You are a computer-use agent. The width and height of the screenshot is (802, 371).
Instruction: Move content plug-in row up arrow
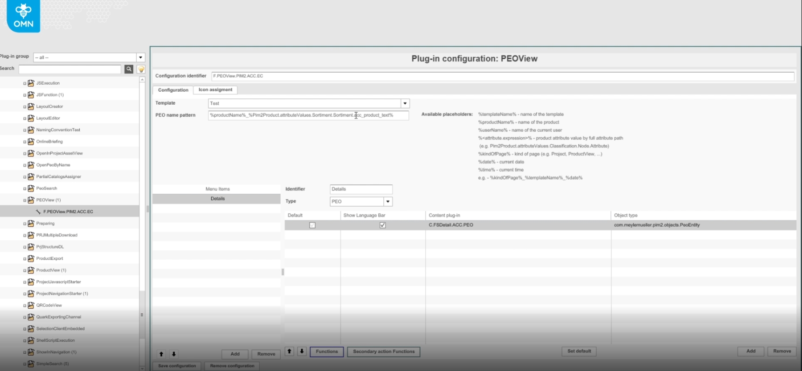pyautogui.click(x=290, y=351)
